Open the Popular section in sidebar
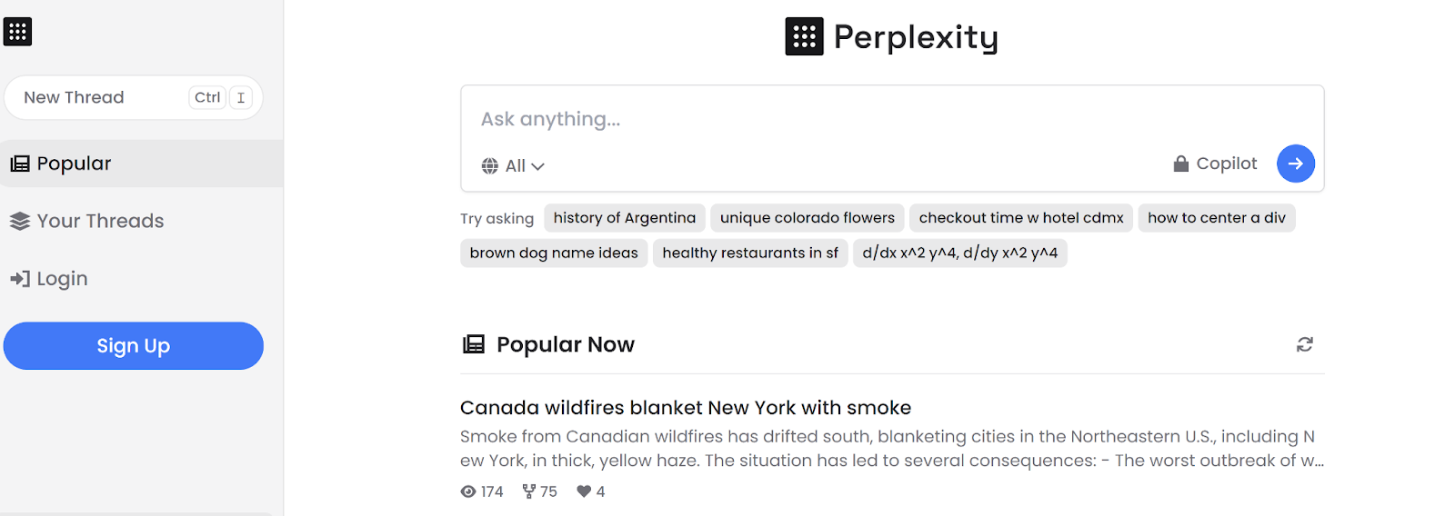Viewport: 1455px width, 516px height. pos(142,164)
